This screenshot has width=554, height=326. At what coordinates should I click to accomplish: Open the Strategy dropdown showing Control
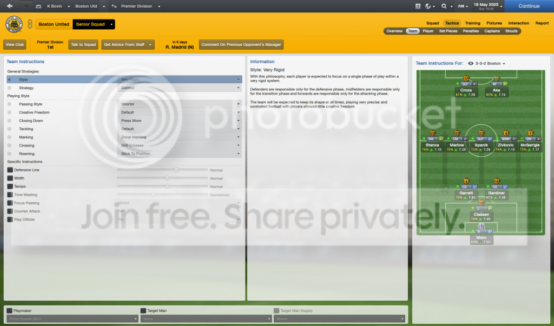[180, 88]
